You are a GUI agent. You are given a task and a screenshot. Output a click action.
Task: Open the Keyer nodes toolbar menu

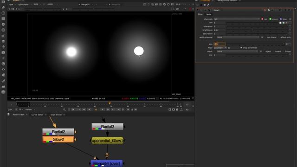click(3, 36)
